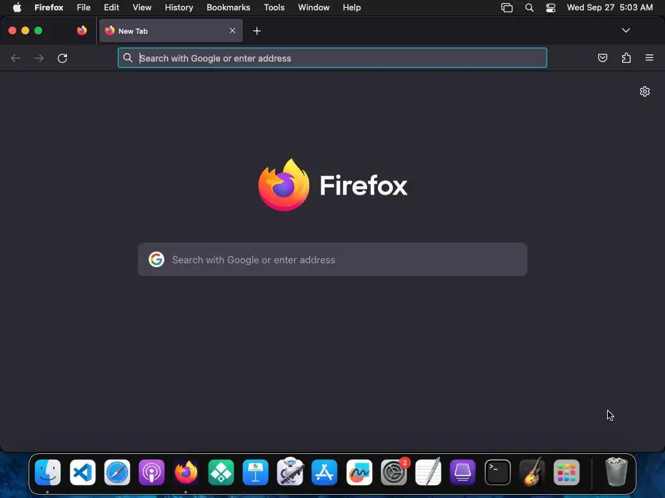
Task: Open the History menu
Action: [179, 8]
